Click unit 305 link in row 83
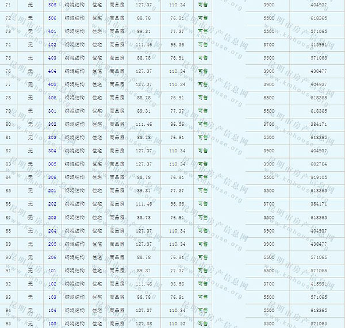Screen dimensions: 345x328 click(52, 164)
